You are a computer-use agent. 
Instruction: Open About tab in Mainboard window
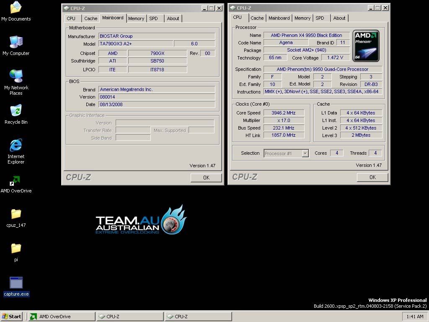click(173, 18)
